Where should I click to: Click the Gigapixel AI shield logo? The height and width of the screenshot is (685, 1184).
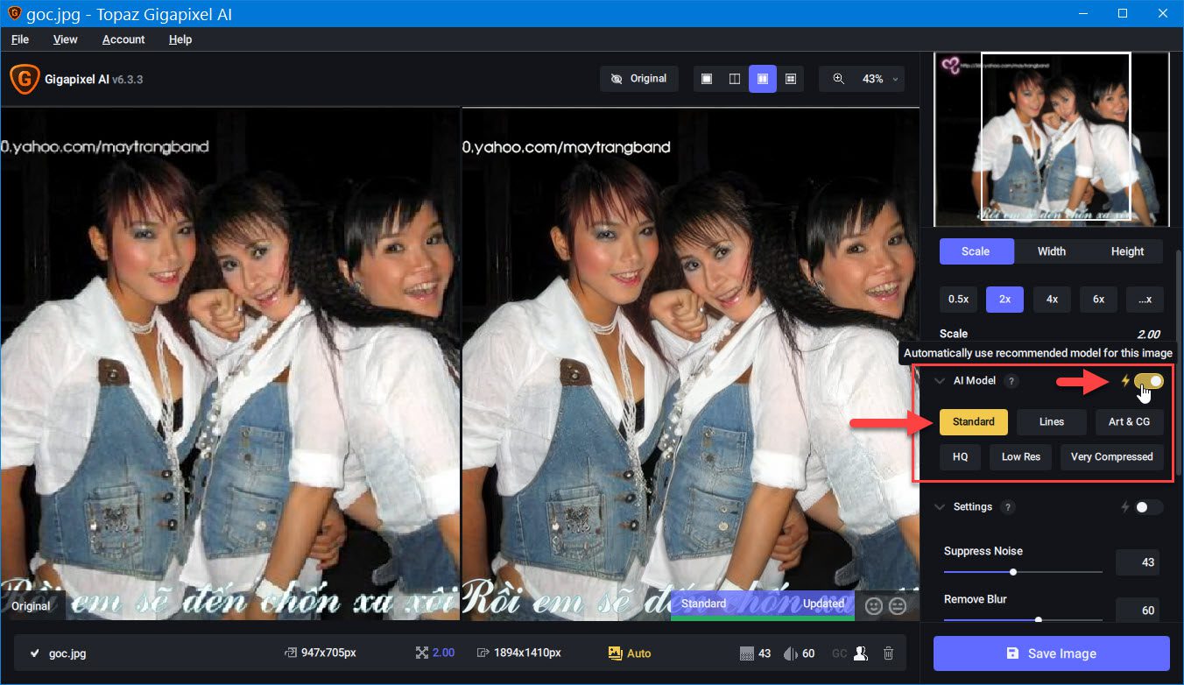tap(24, 79)
